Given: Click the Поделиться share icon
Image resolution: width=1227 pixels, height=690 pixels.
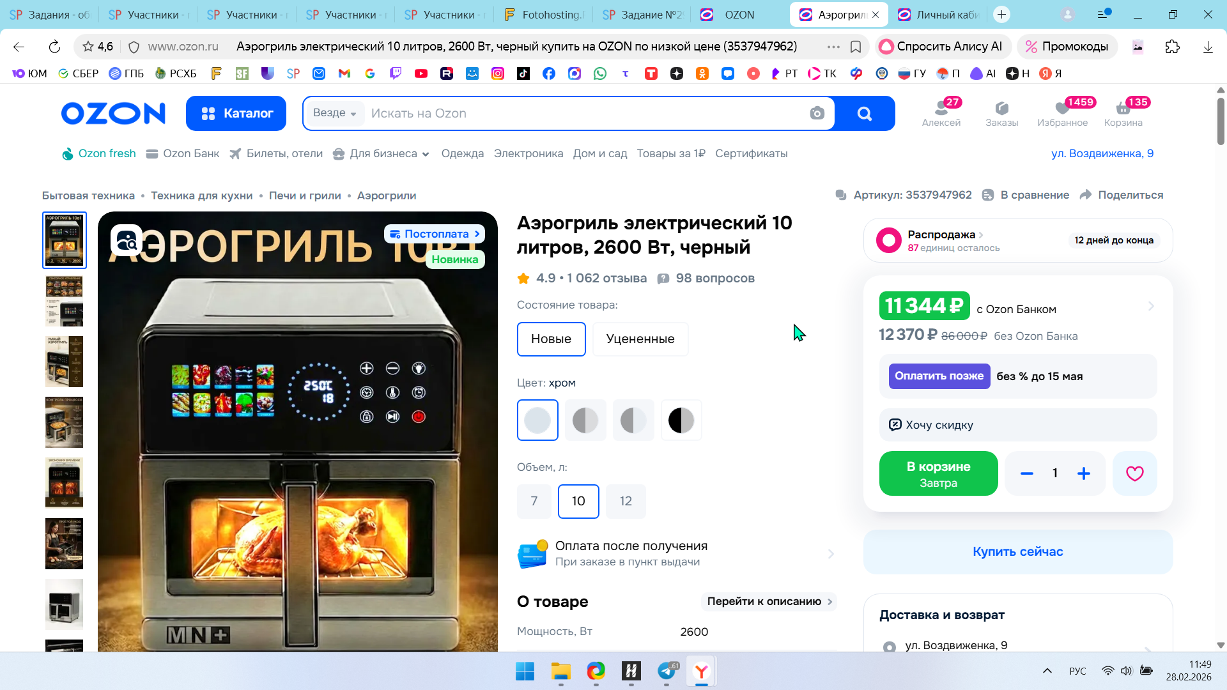Looking at the screenshot, I should pos(1086,195).
